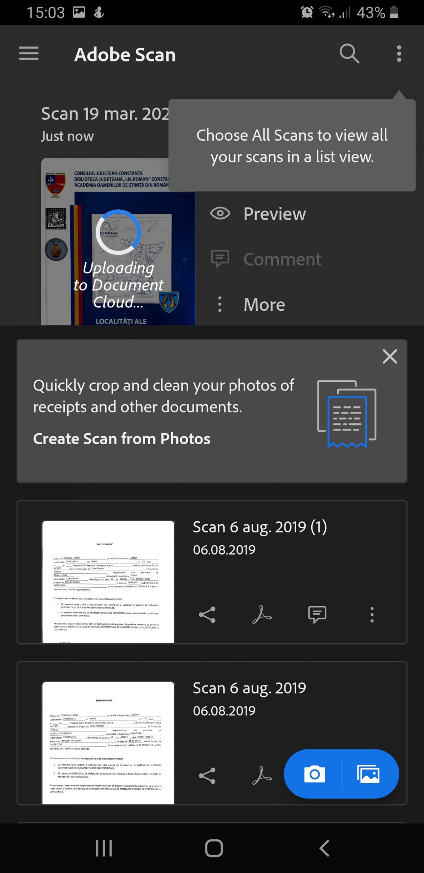Comment on Scan 6 aug. 2019 (1)
The height and width of the screenshot is (873, 424).
click(x=317, y=615)
